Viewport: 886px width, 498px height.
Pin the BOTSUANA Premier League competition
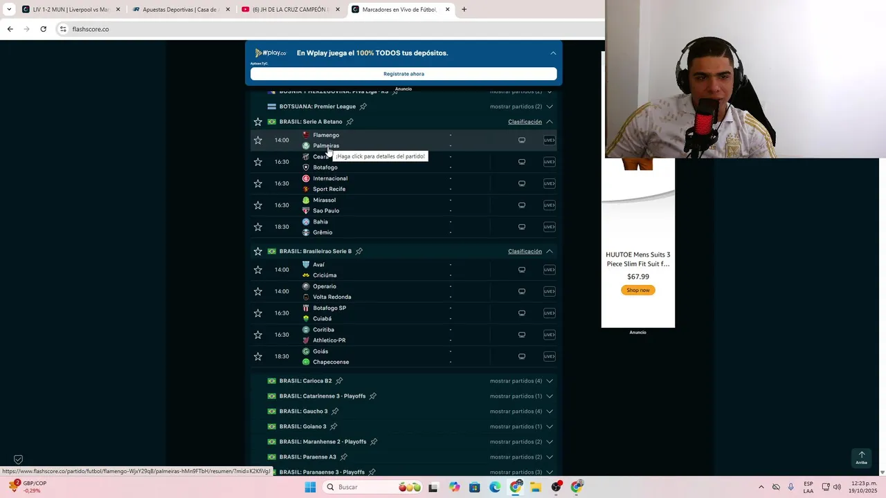363,107
